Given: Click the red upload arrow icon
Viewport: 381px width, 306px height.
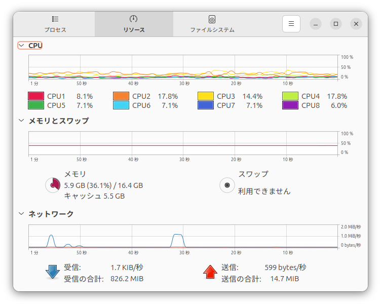Looking at the screenshot, I should [210, 273].
